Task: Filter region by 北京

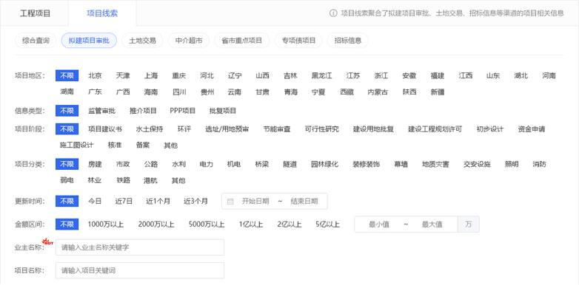Action: tap(95, 76)
